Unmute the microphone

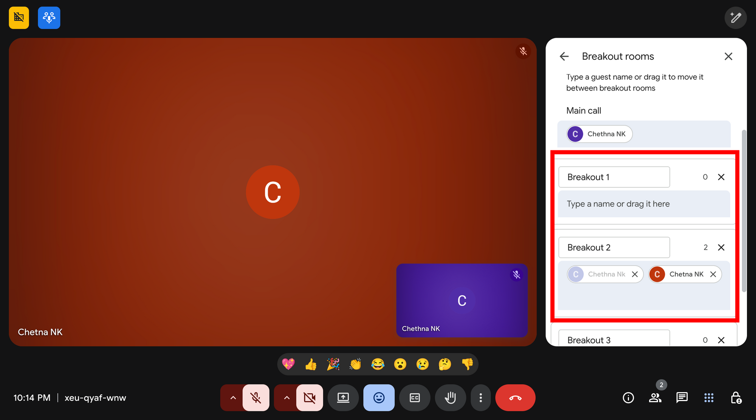(x=256, y=397)
